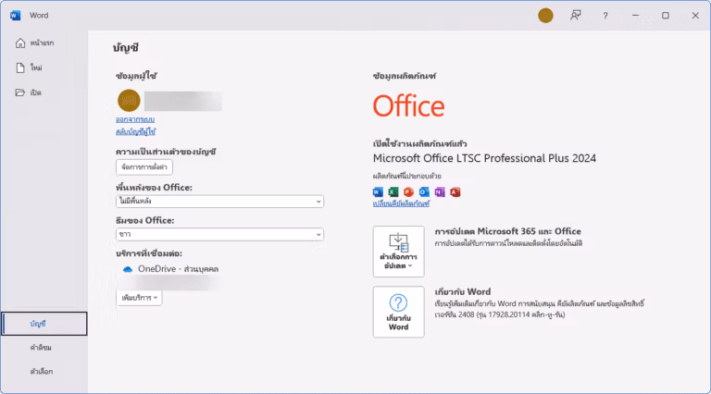Click the PowerPoint product icon
The image size is (711, 394).
[408, 192]
